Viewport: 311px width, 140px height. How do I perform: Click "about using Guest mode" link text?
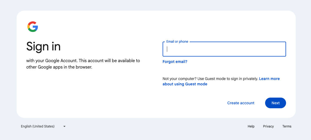coord(185,84)
